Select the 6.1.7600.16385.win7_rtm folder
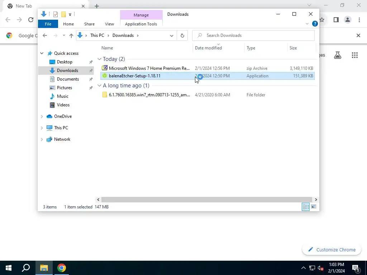The width and height of the screenshot is (367, 275). point(208,95)
